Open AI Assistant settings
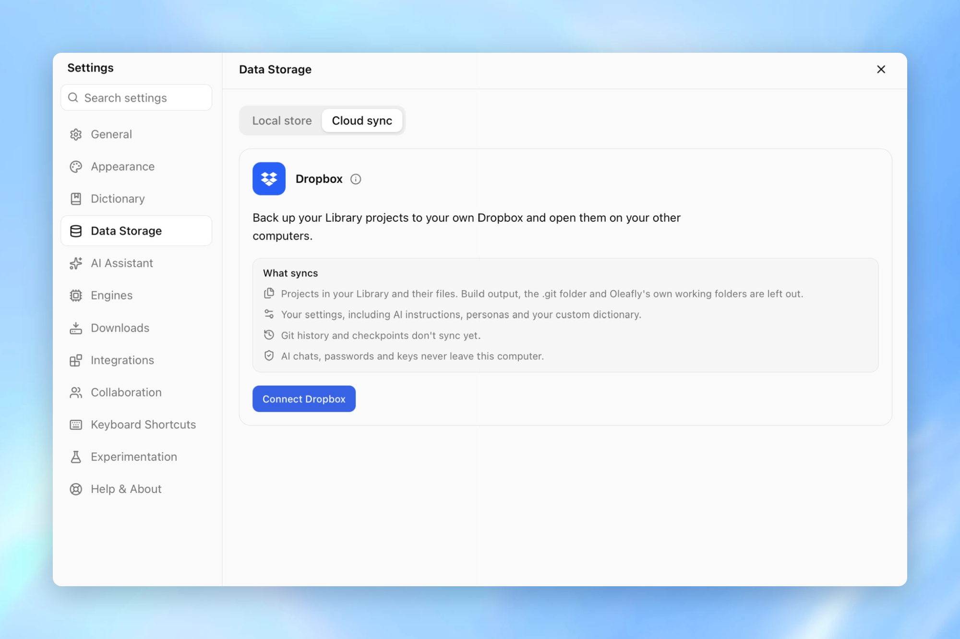 coord(136,263)
